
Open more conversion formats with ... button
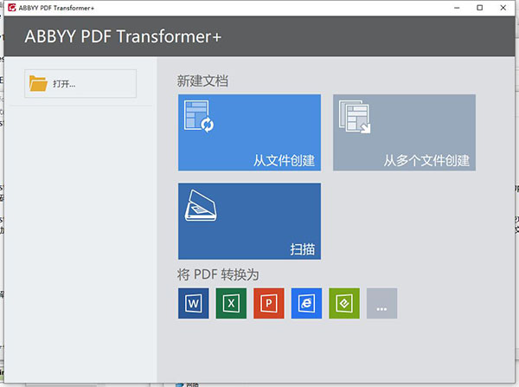[x=382, y=303]
